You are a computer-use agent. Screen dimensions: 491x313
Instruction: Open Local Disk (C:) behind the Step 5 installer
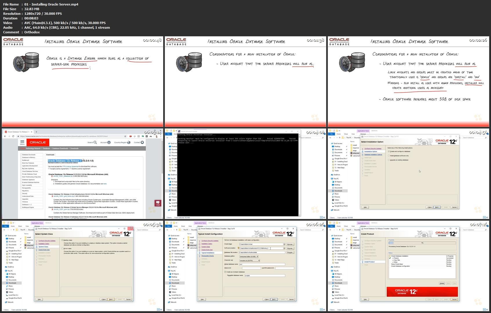click(175, 295)
